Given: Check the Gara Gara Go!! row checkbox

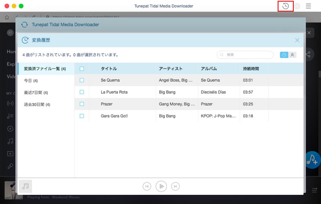Looking at the screenshot, I should 82,116.
